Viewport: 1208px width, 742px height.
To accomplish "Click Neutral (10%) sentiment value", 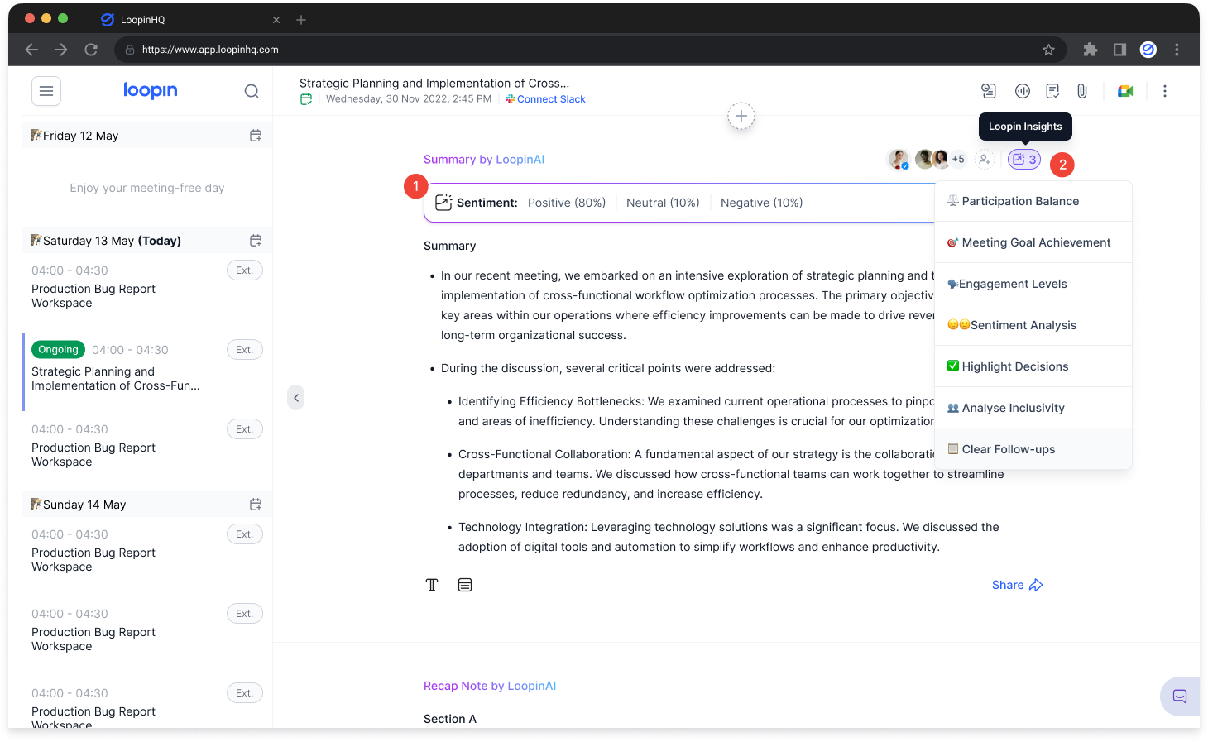I will click(663, 203).
